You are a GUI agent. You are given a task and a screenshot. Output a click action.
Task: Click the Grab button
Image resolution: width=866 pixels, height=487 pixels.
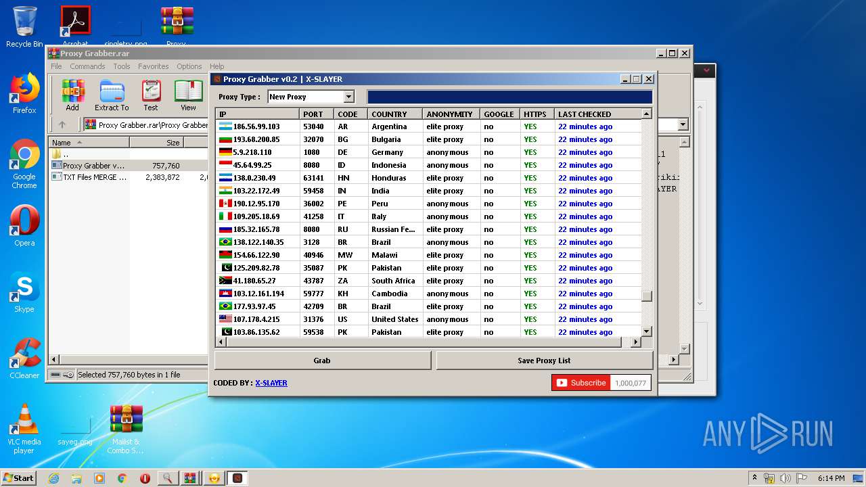pos(322,361)
